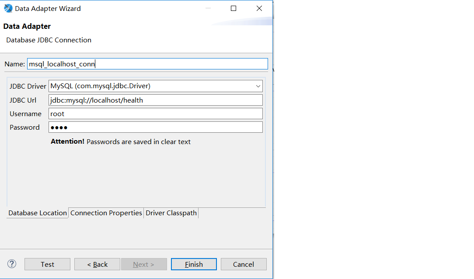Click the 'Database JDBC Connection' subtitle text

pos(49,40)
